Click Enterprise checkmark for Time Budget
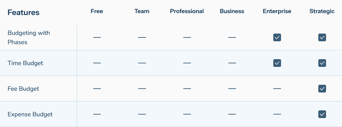This screenshot has width=342, height=127. (277, 63)
